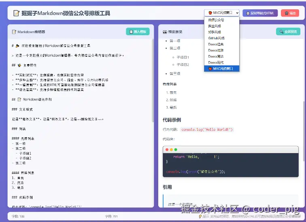Click the '**实时预览**' bullet line in editor
306x222 pixels.
click(48, 75)
